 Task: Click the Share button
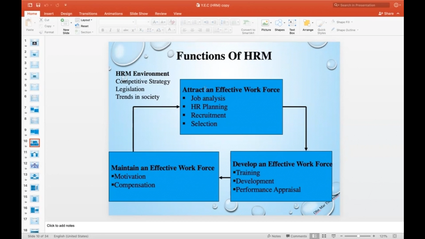[386, 14]
